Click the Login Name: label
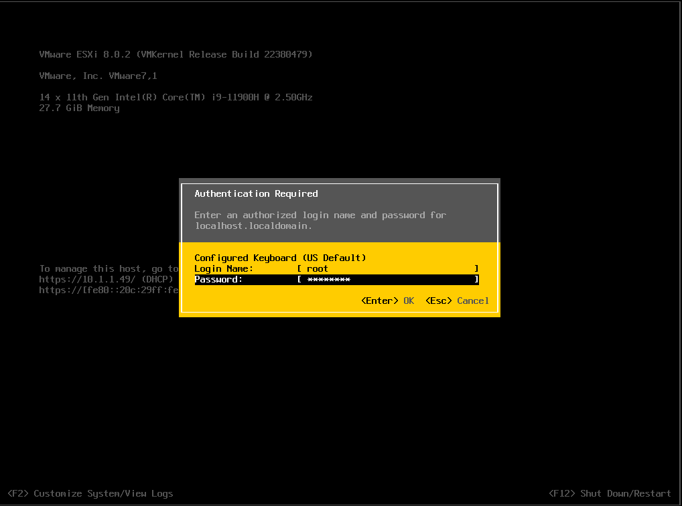The image size is (682, 506). (224, 268)
